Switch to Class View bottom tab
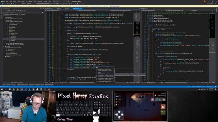Viewport: 218px width, 122px height. pyautogui.click(x=20, y=83)
